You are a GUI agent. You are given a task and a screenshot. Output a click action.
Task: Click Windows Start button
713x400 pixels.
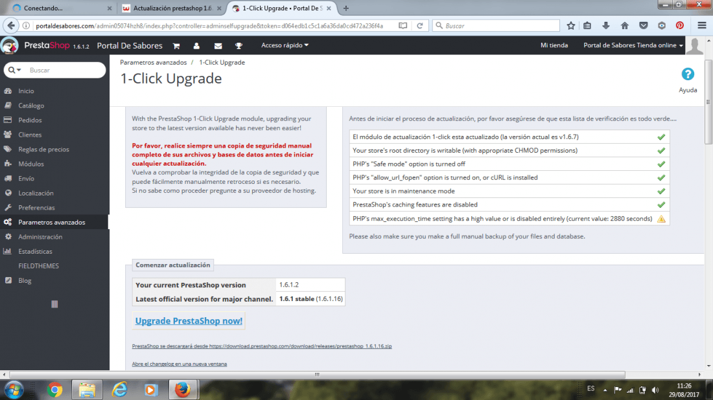click(14, 390)
